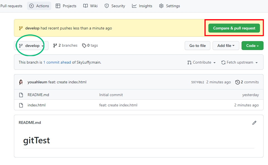Click the gitTest heading in README
Screen dimensions: 268x165
[36, 141]
